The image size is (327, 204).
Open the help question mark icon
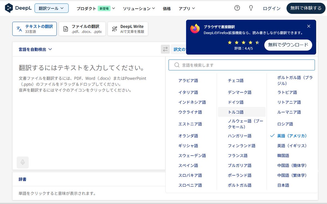[237, 8]
